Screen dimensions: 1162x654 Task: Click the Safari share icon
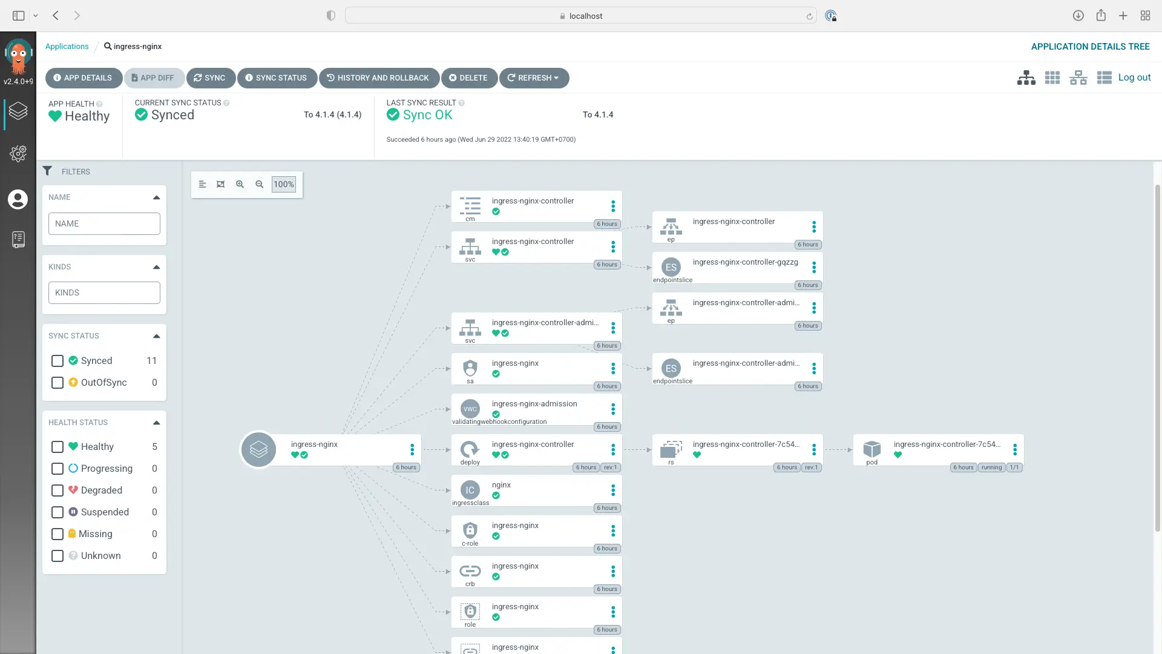pos(1101,16)
